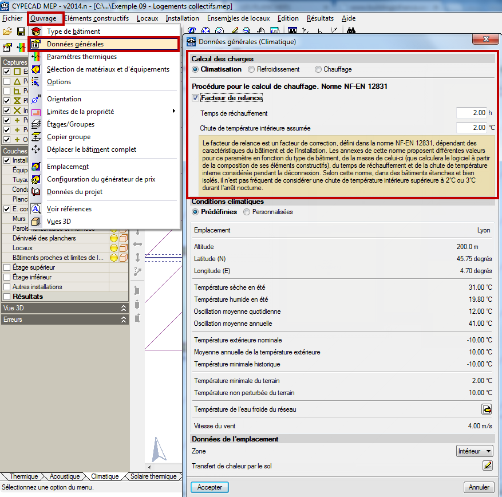
Task: Click the Accepter button
Action: (210, 487)
